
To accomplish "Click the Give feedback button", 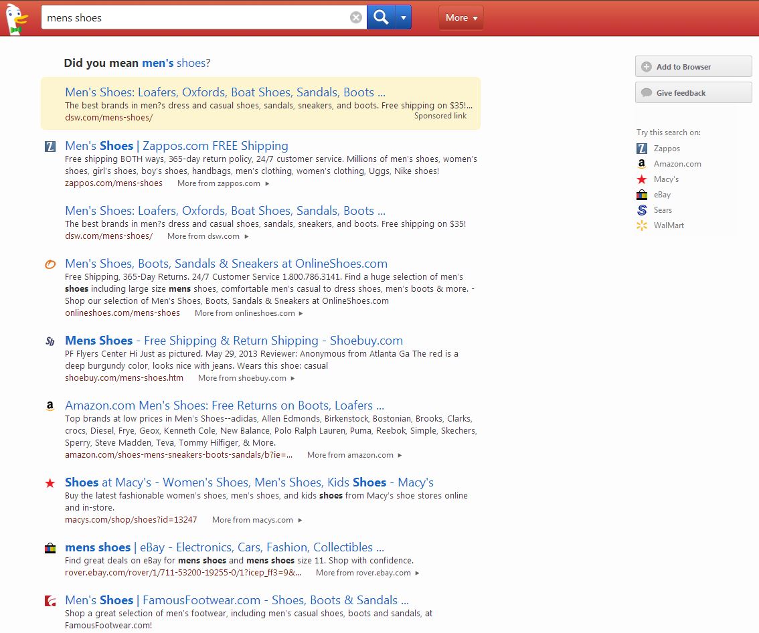I will tap(693, 93).
